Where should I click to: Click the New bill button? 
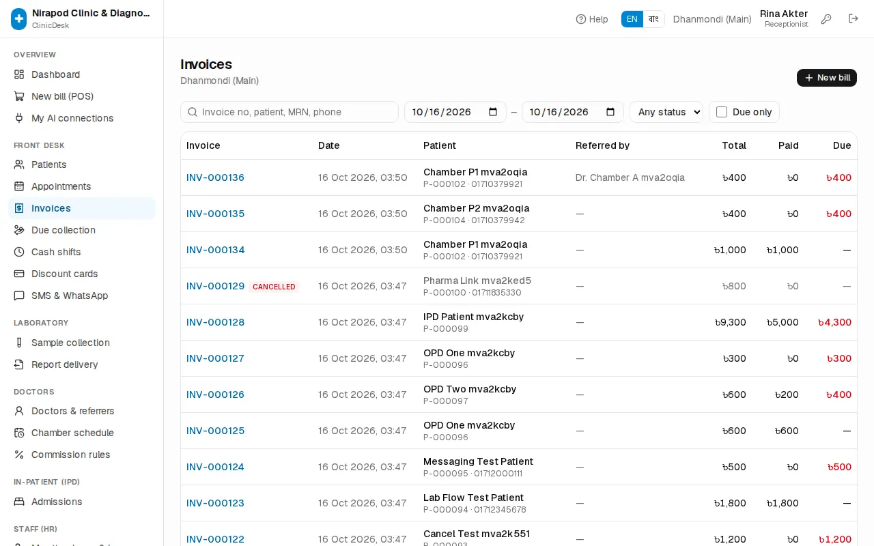point(827,78)
